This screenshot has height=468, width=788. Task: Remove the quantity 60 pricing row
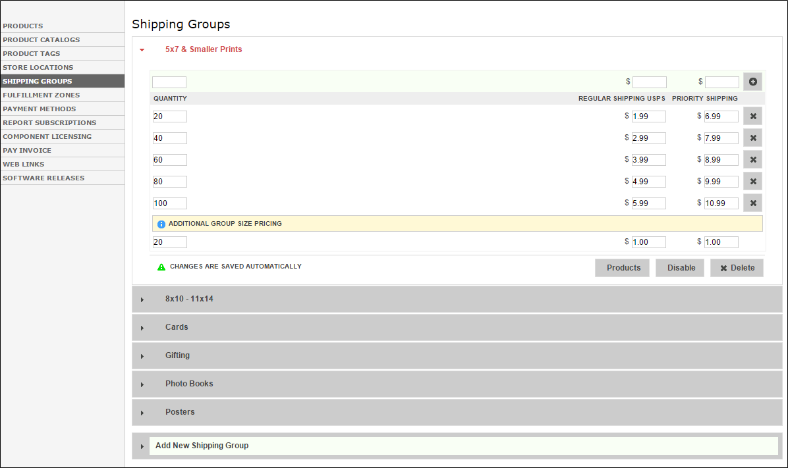pos(753,160)
